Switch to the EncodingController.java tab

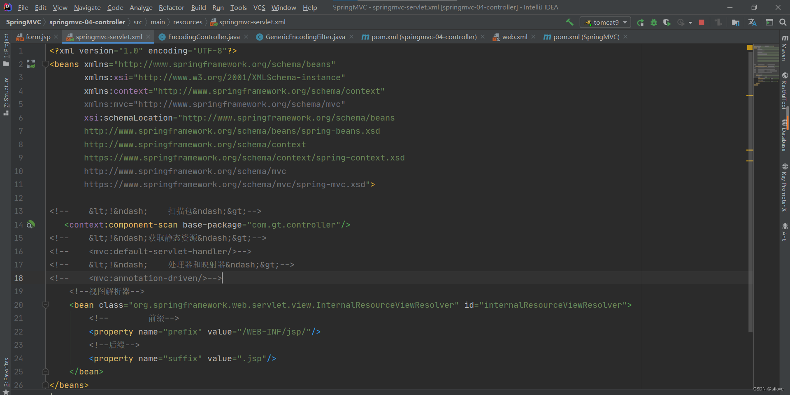(x=202, y=37)
